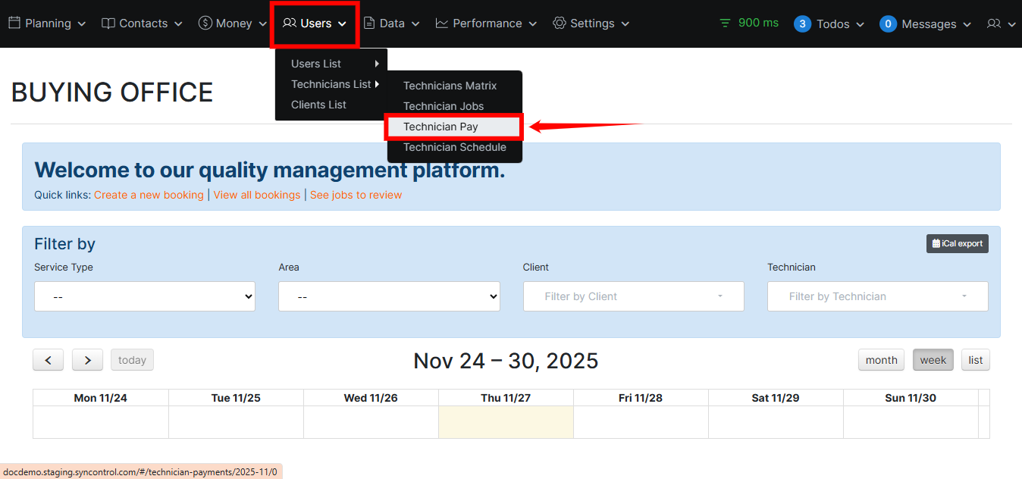
Task: Click the Money dollar icon
Action: tap(205, 23)
